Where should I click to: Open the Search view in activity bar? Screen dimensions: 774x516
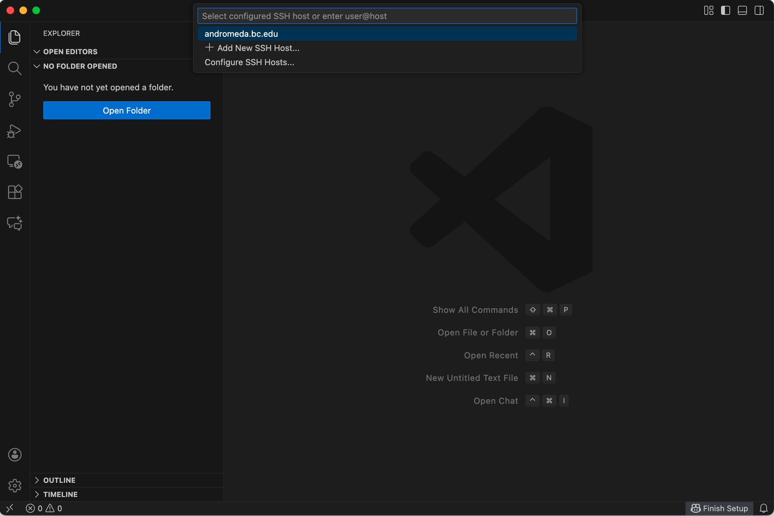pos(15,68)
